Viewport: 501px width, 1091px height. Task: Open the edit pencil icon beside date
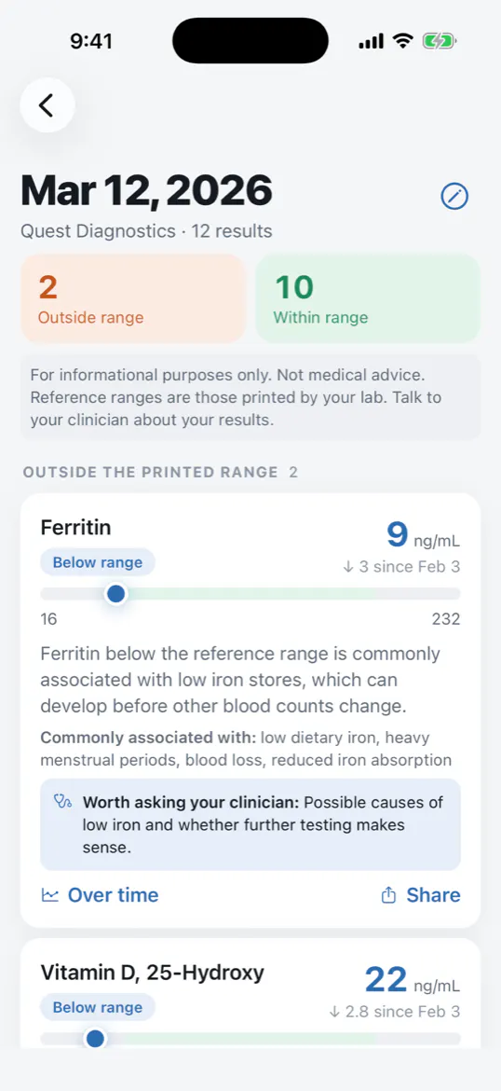pyautogui.click(x=454, y=196)
